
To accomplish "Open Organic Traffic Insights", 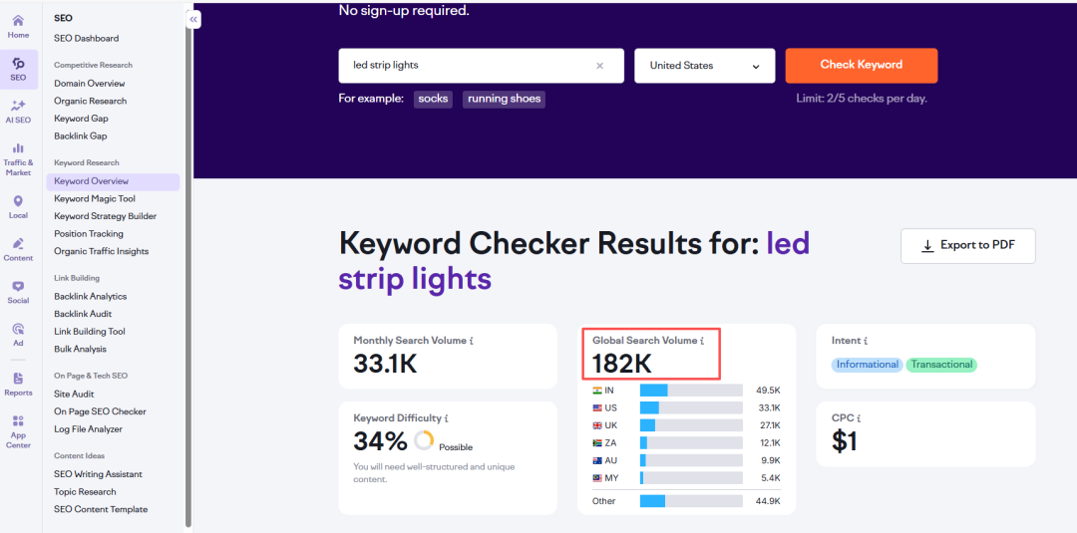I will (x=101, y=251).
